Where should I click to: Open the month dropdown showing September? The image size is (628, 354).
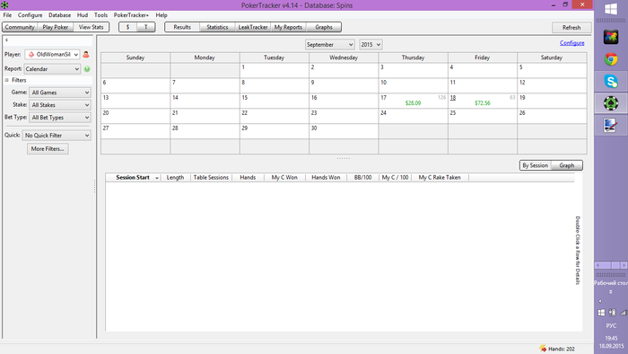pyautogui.click(x=329, y=45)
